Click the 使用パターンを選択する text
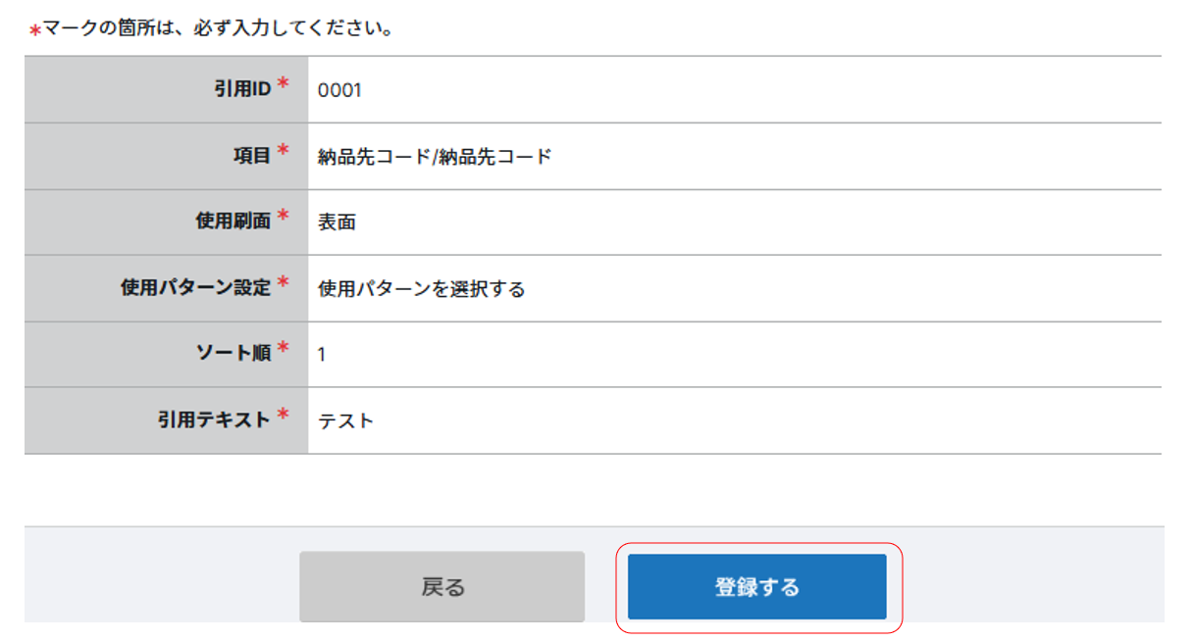 [422, 289]
